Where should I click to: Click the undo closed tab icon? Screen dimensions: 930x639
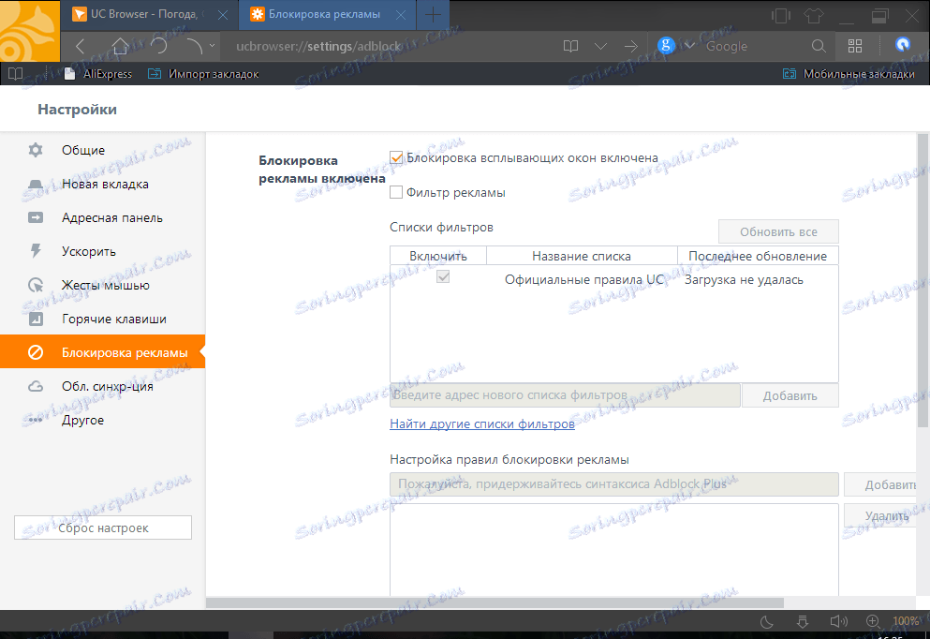click(x=194, y=46)
